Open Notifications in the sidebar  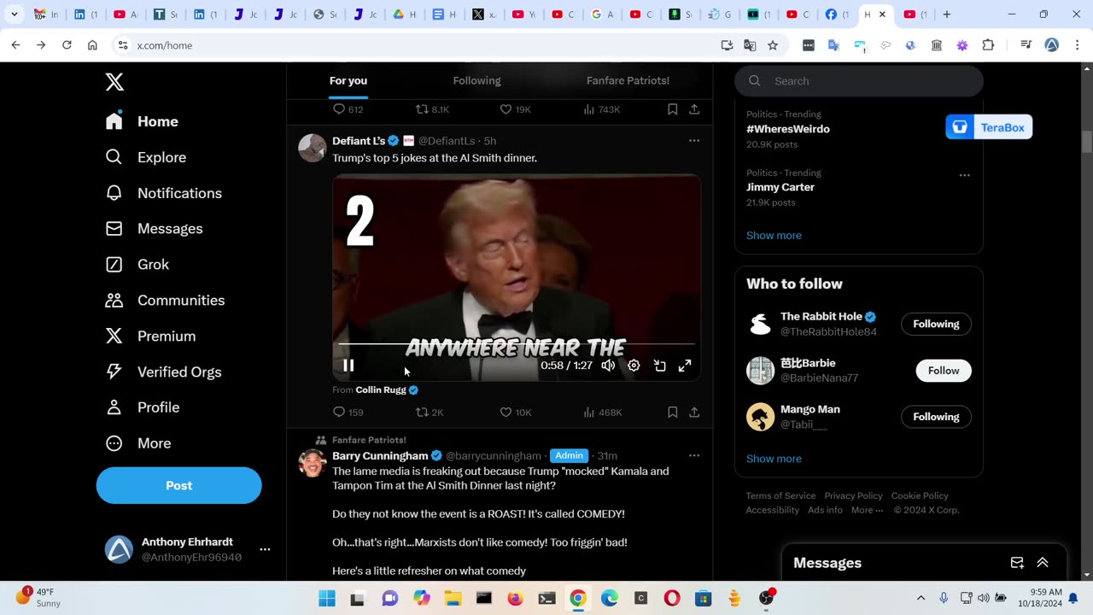[x=163, y=193]
